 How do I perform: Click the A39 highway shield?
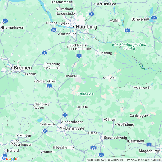point(93,148)
